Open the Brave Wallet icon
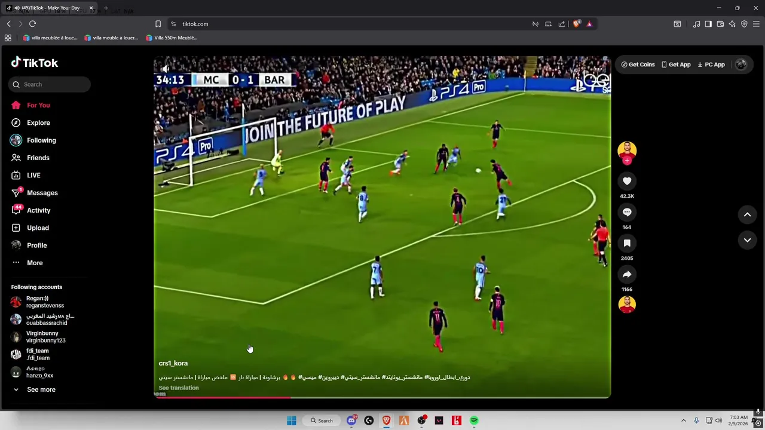Viewport: 765px width, 430px height. pyautogui.click(x=720, y=24)
